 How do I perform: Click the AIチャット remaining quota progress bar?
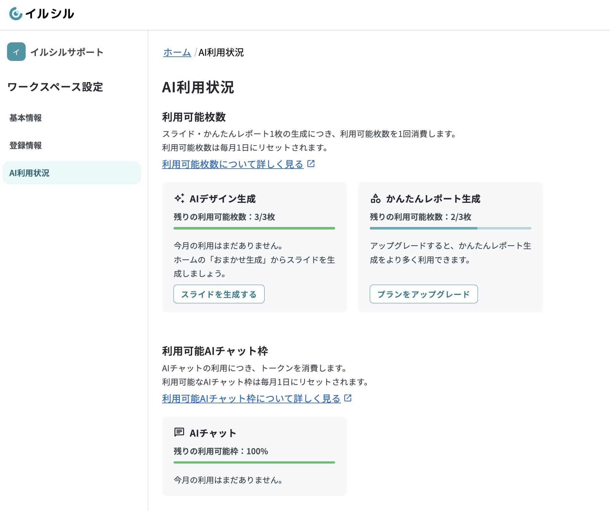click(254, 462)
